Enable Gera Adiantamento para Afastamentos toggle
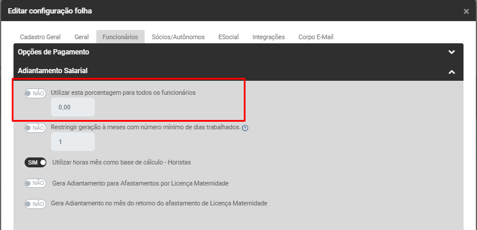This screenshot has height=230, width=477. coord(36,183)
